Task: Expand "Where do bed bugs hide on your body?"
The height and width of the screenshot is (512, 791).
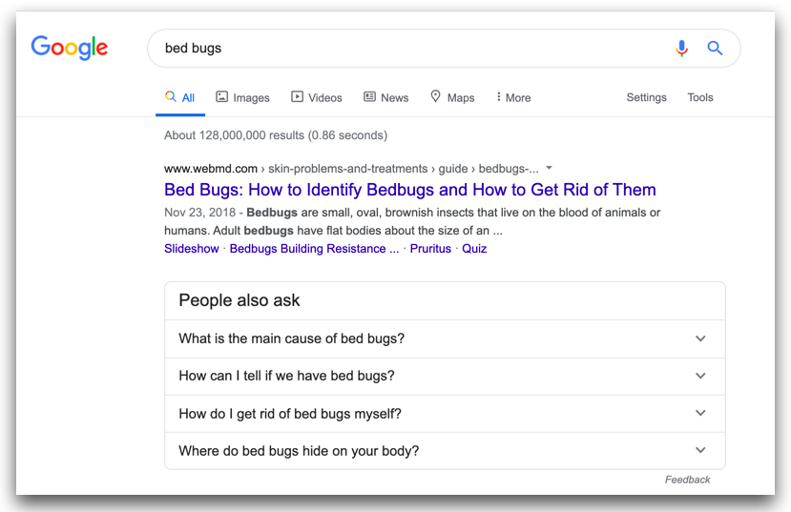Action: coord(445,451)
